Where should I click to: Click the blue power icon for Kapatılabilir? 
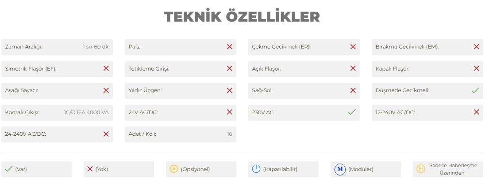point(256,169)
